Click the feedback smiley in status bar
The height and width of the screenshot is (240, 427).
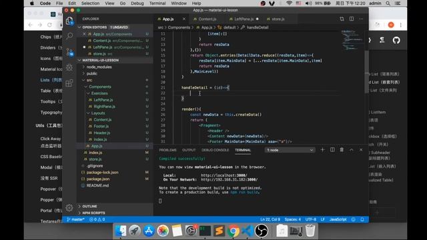[x=353, y=219]
